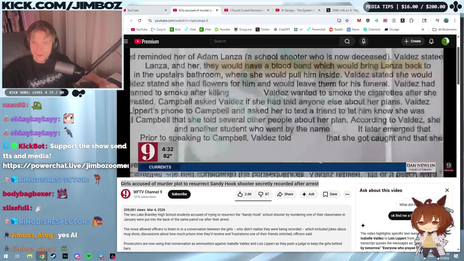The image size is (464, 261).
Task: Open the News bookmark
Action: (353, 29)
